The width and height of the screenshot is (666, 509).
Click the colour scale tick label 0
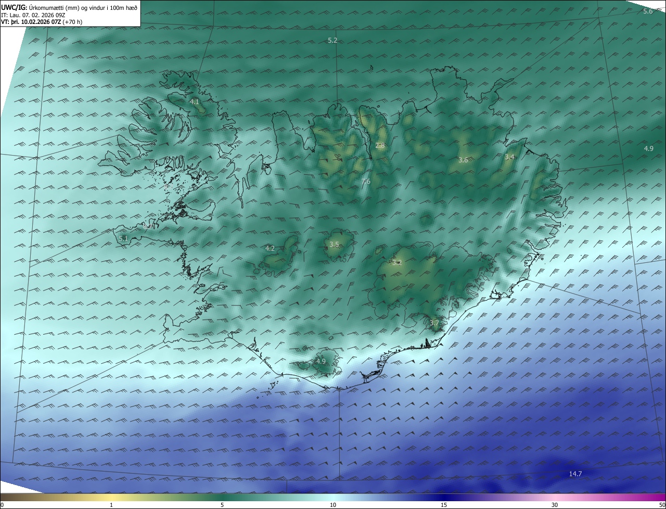pyautogui.click(x=2, y=505)
